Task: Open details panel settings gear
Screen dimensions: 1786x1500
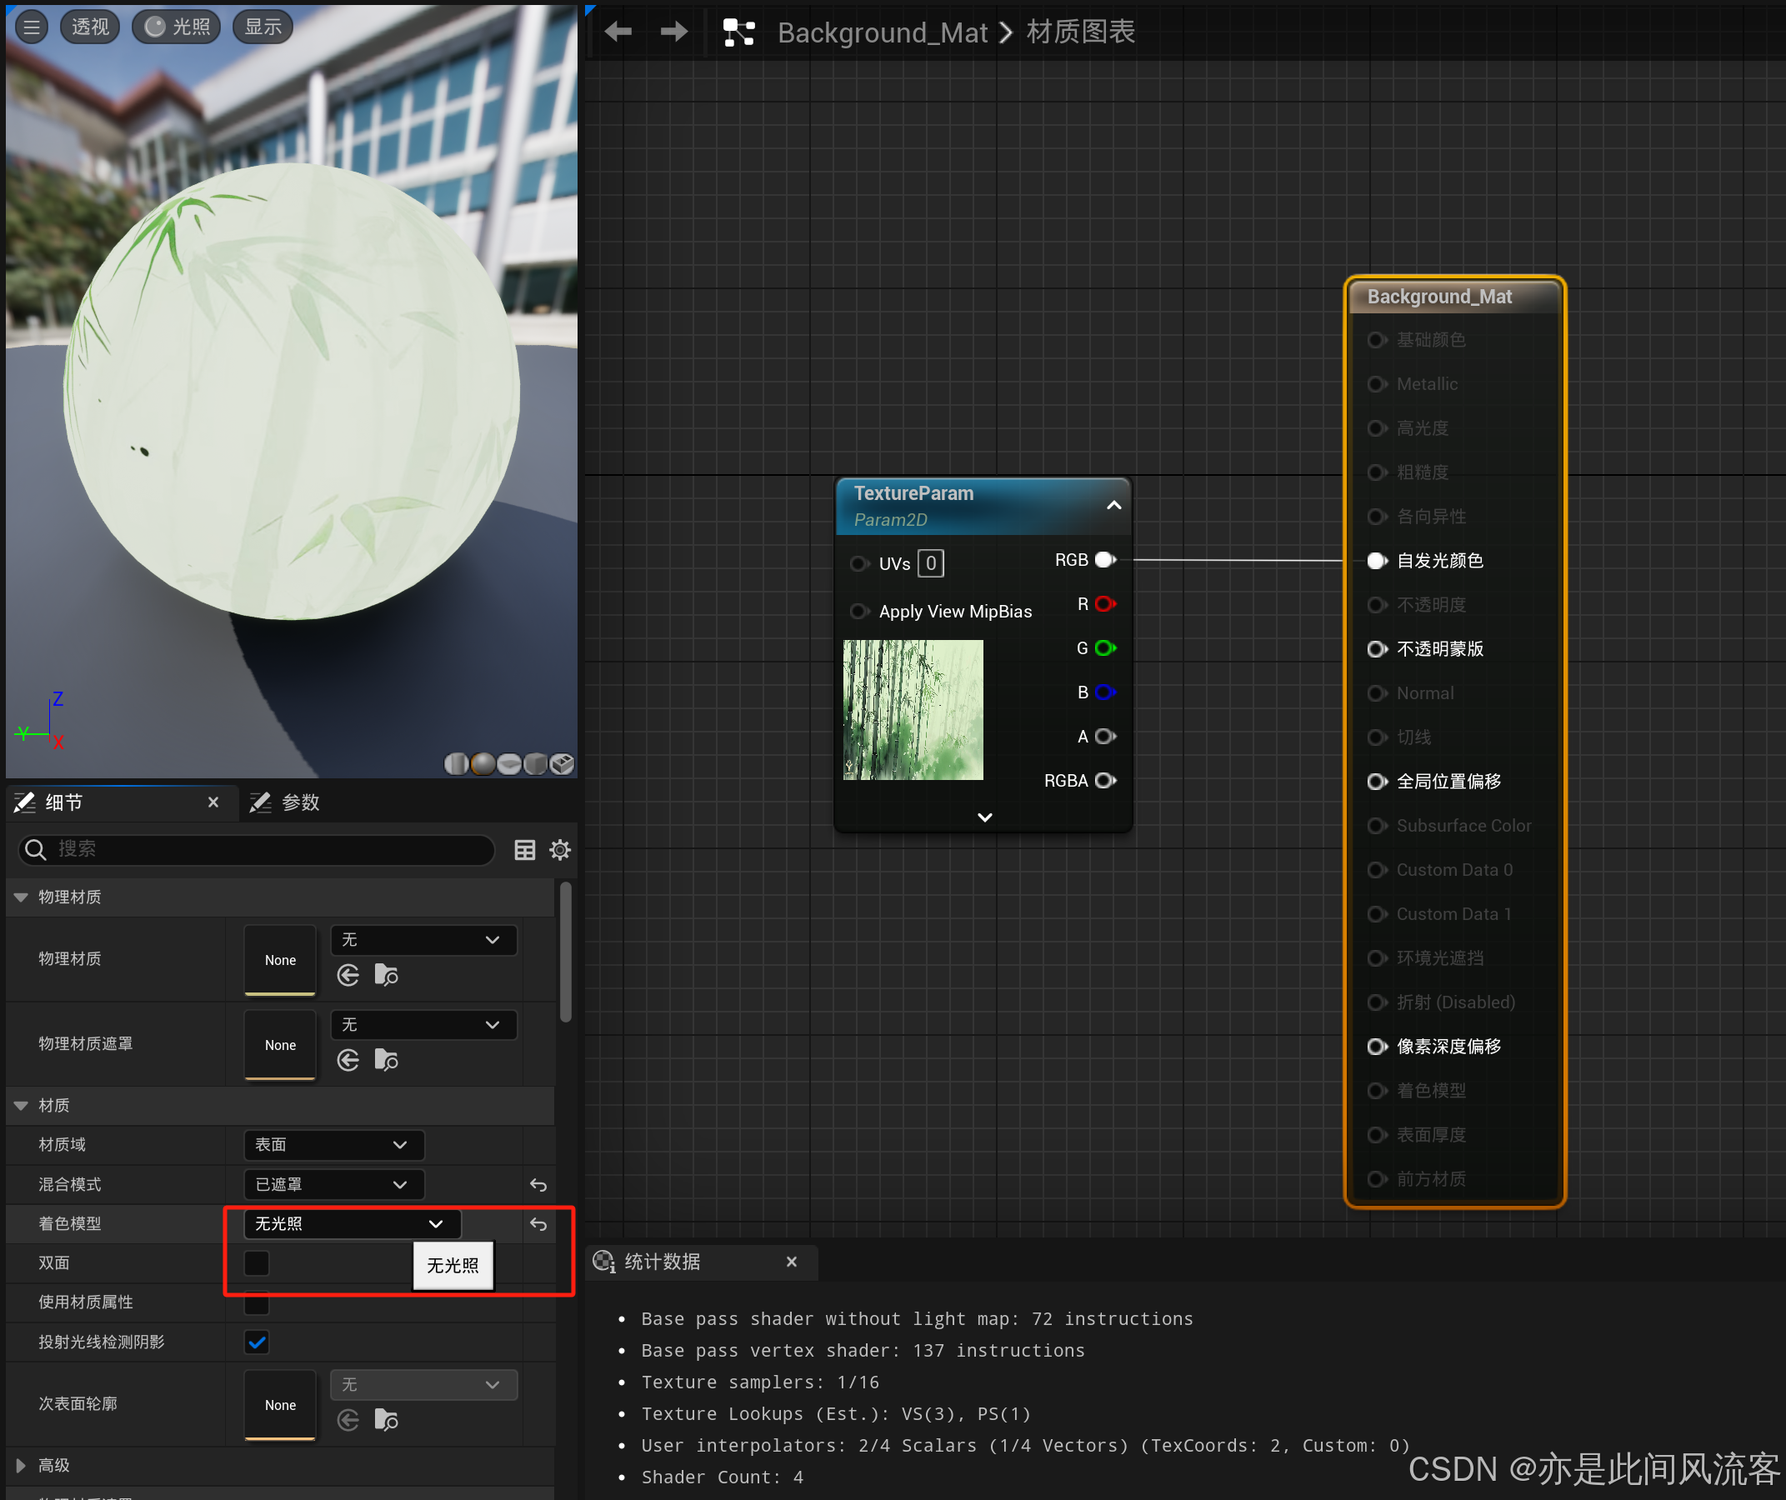Action: [x=559, y=849]
